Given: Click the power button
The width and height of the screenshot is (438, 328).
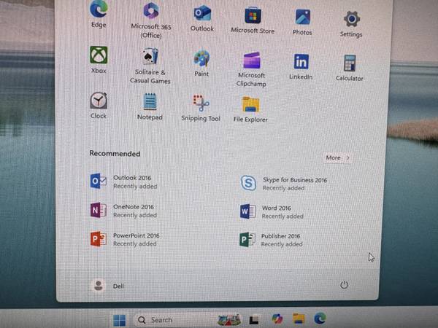Looking at the screenshot, I should (x=344, y=285).
